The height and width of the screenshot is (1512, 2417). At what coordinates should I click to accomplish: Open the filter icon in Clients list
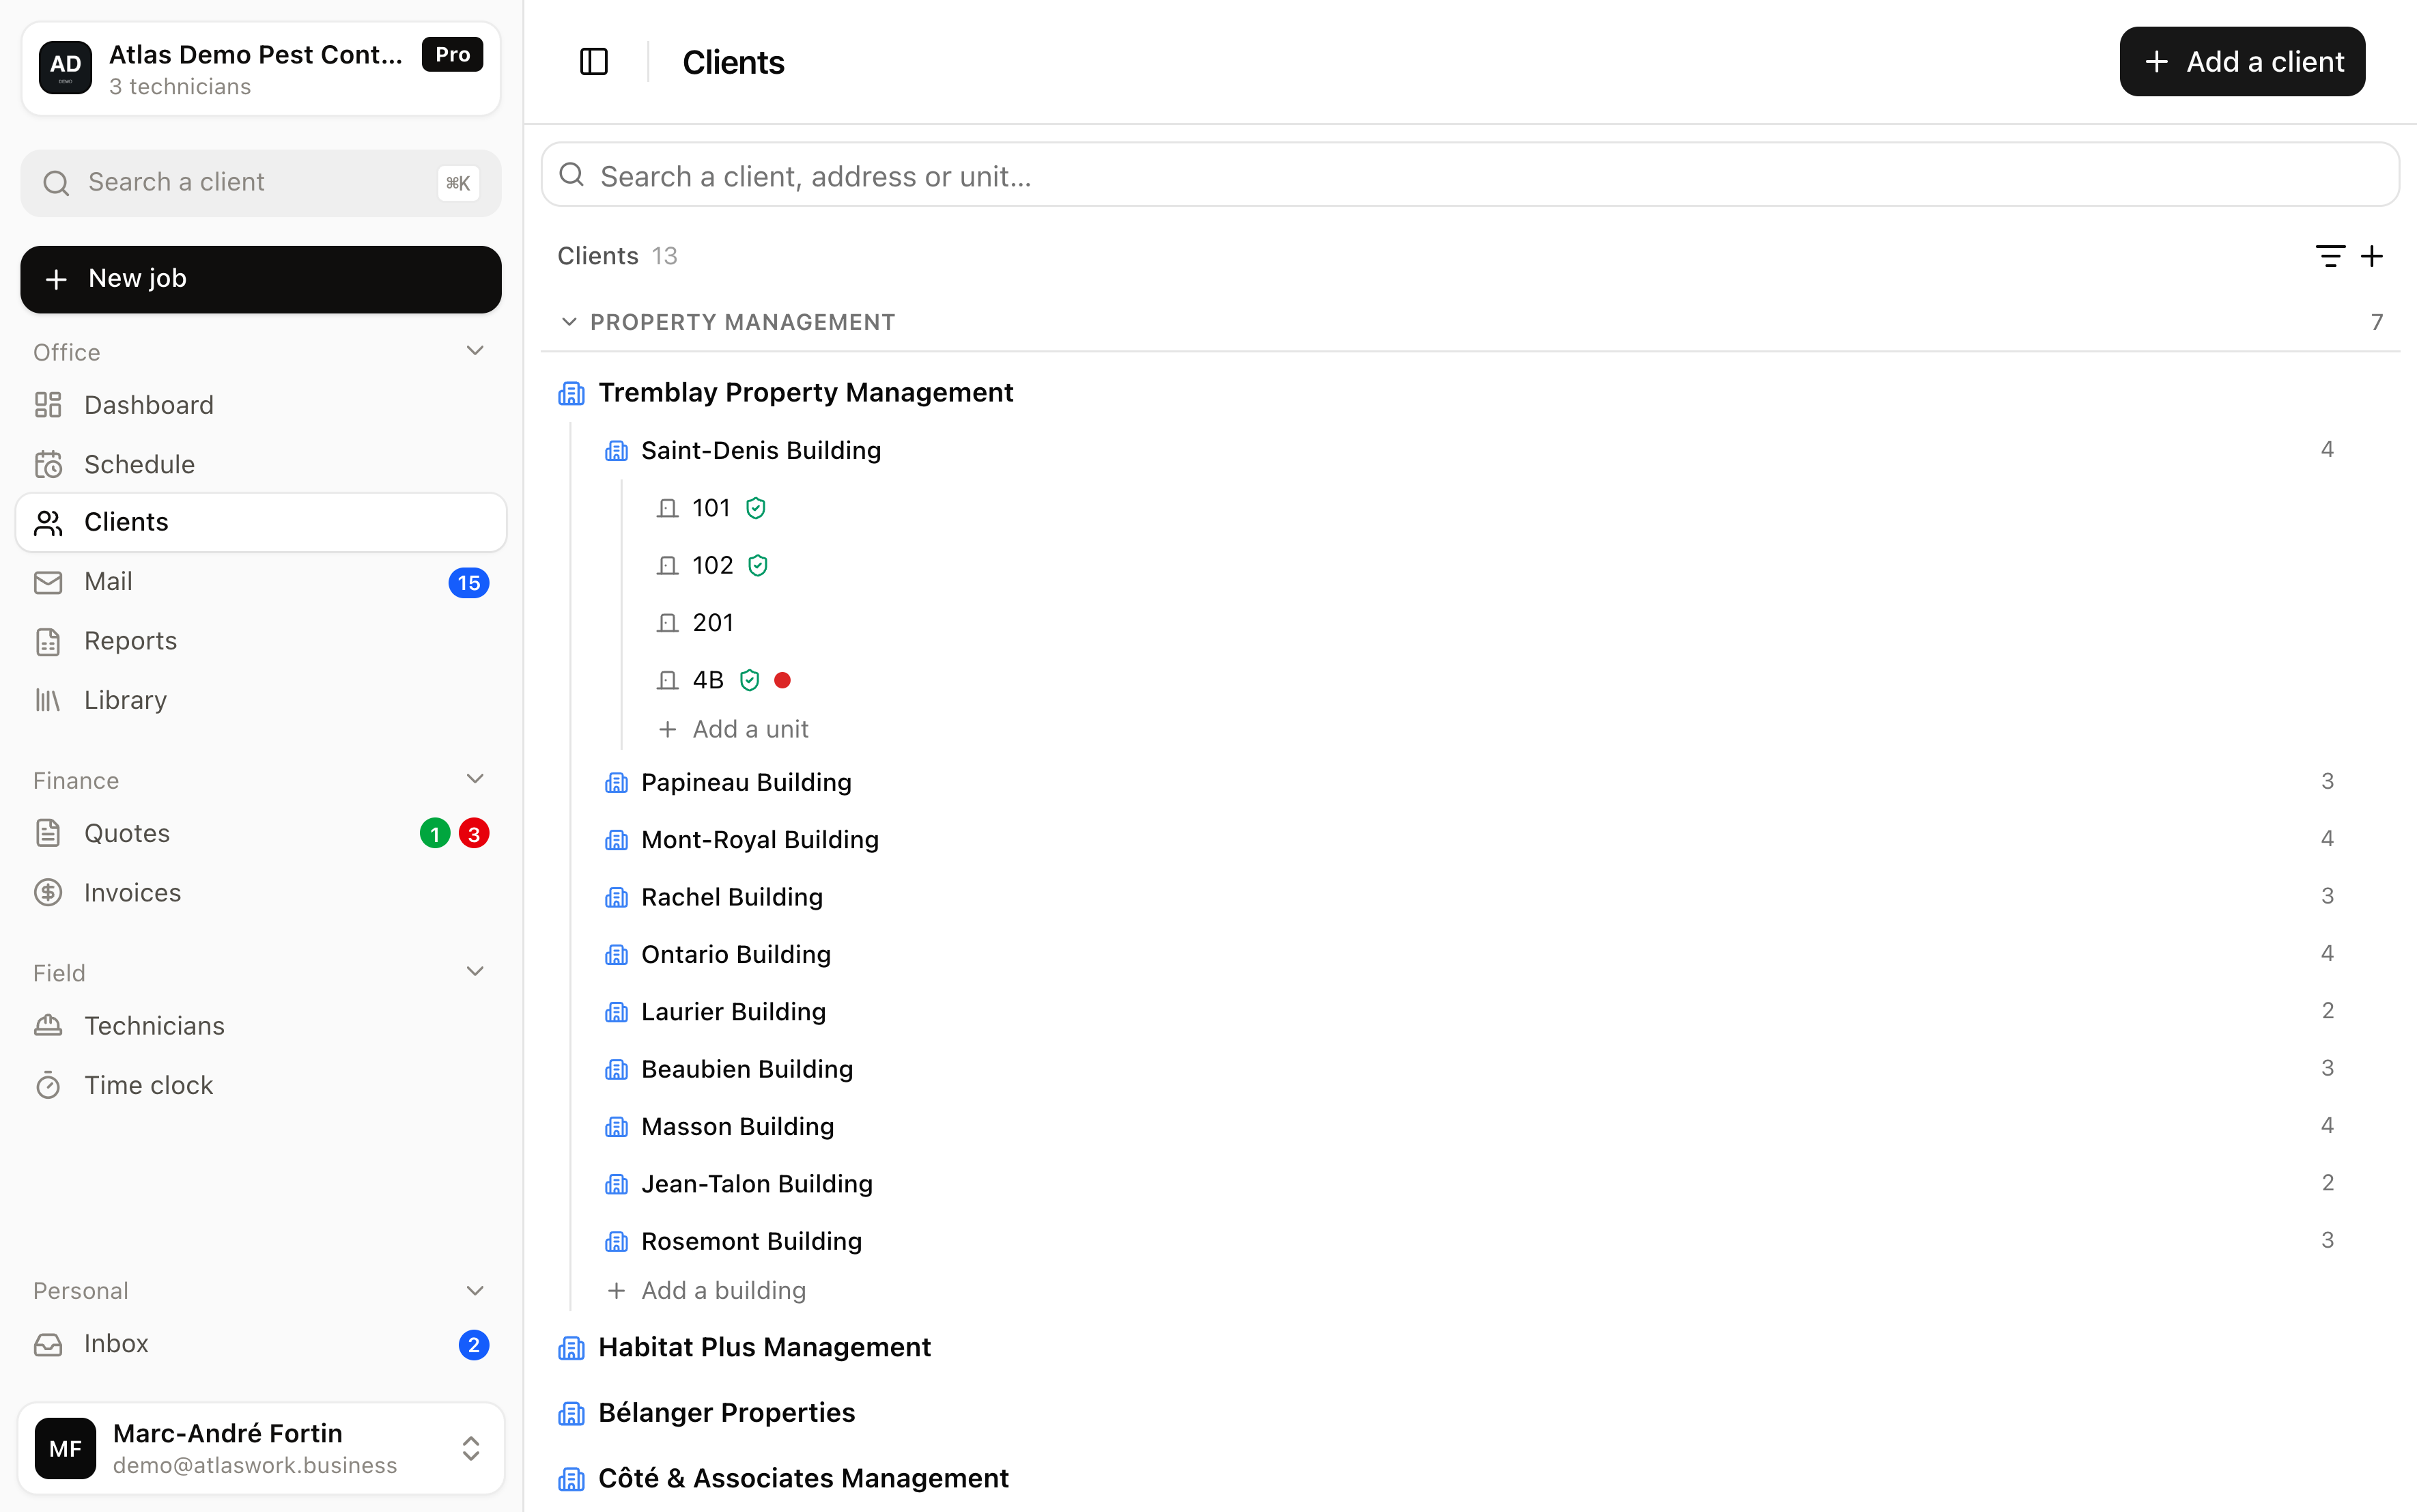(2329, 256)
